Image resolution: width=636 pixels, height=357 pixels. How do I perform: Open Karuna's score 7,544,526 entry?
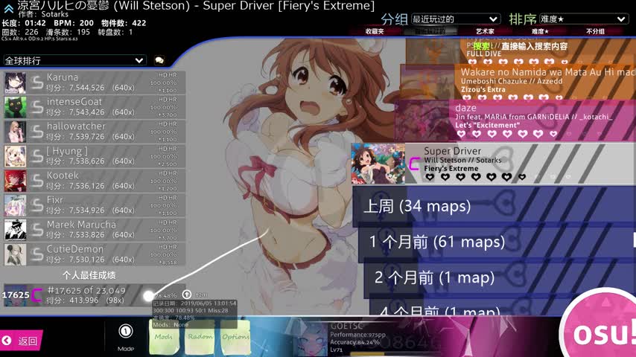[94, 83]
